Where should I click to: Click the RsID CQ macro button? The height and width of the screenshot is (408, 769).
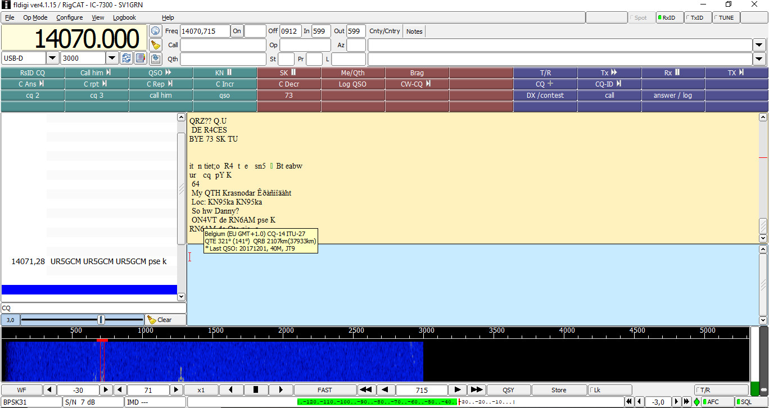33,73
